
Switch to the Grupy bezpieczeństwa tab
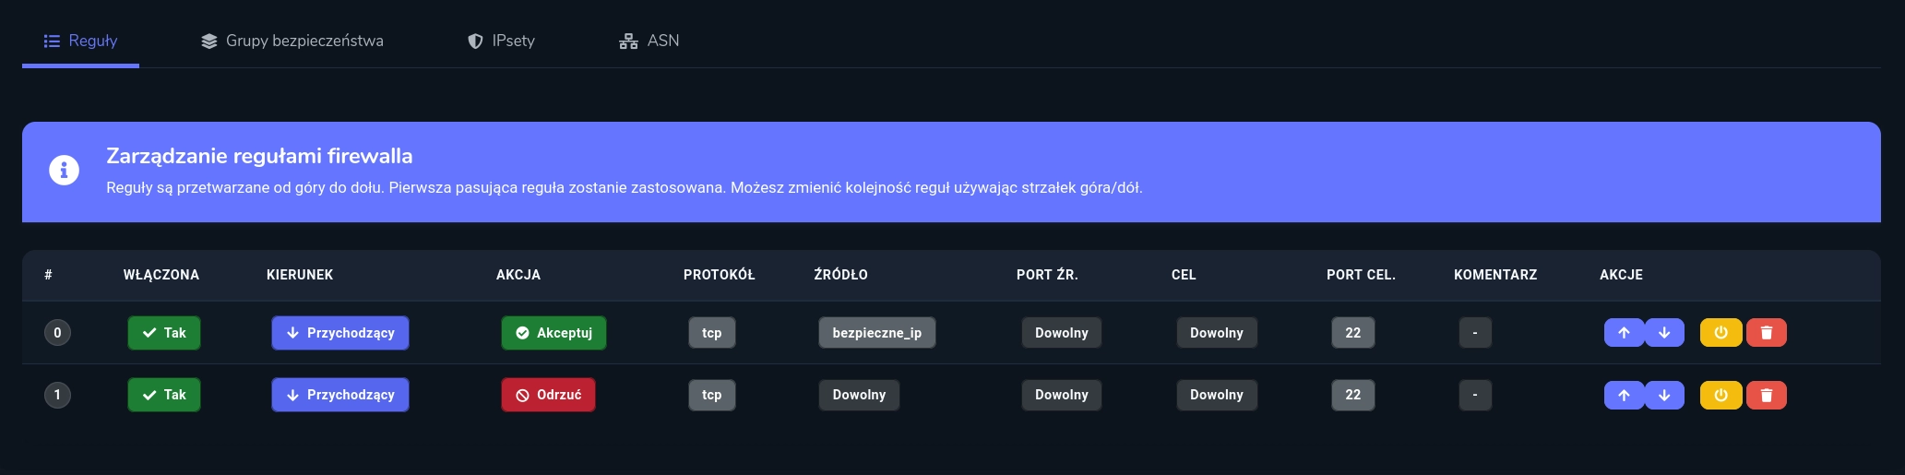pos(292,41)
